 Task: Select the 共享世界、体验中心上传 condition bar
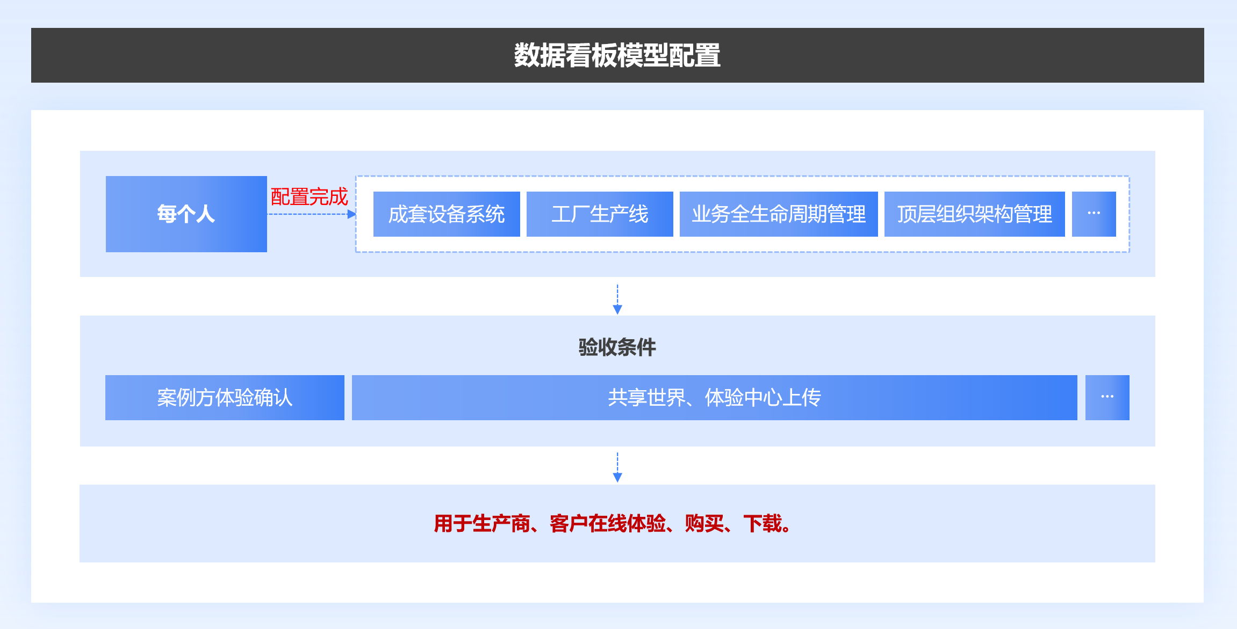click(714, 398)
